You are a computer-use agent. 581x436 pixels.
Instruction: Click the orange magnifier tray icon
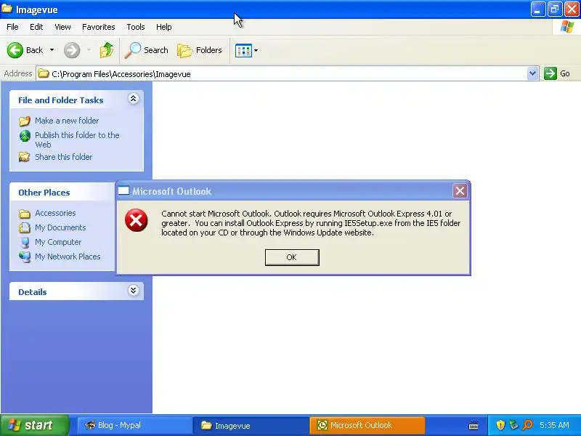pyautogui.click(x=528, y=425)
